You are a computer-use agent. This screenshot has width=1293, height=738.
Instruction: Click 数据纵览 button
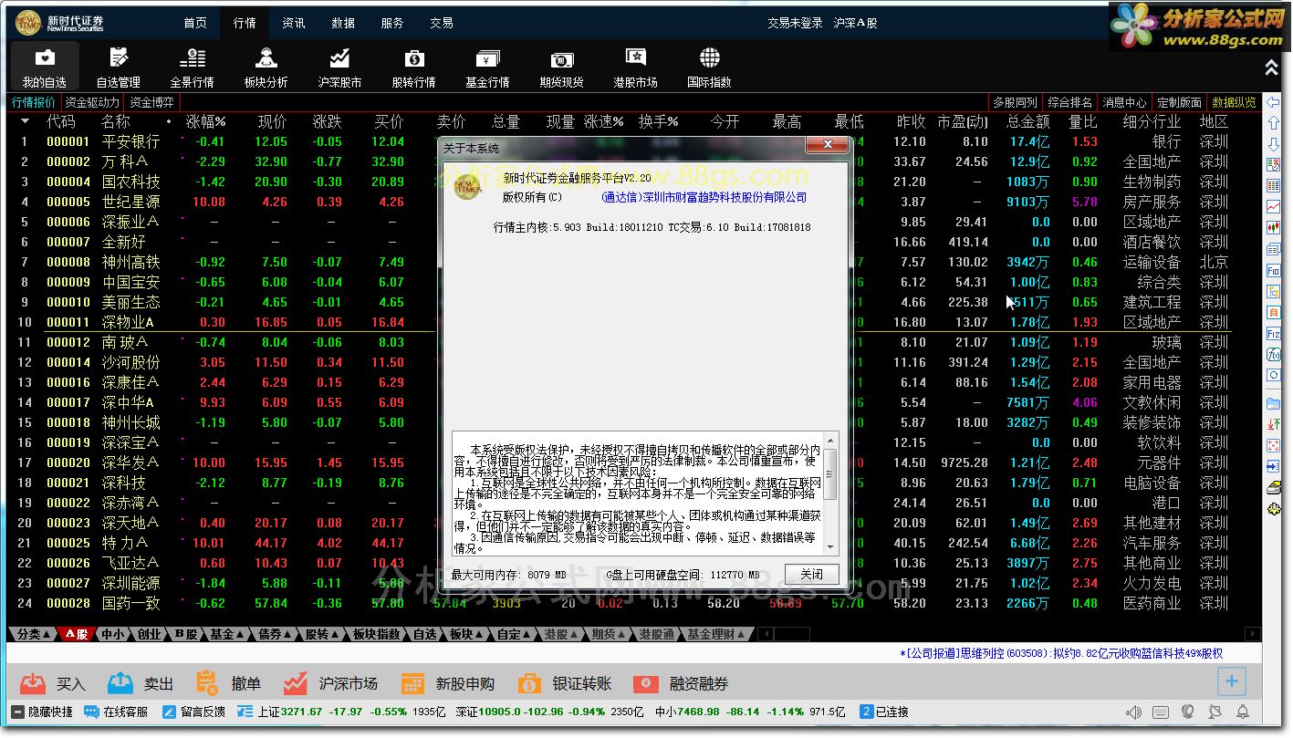click(x=1234, y=102)
